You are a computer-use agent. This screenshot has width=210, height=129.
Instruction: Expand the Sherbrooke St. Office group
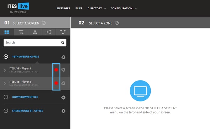click(x=6, y=111)
